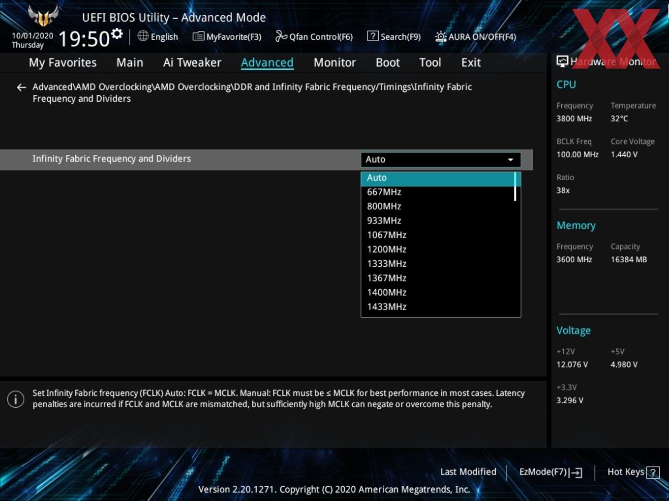Open the Ai Tweaker tab
Image resolution: width=669 pixels, height=501 pixels.
(x=192, y=62)
